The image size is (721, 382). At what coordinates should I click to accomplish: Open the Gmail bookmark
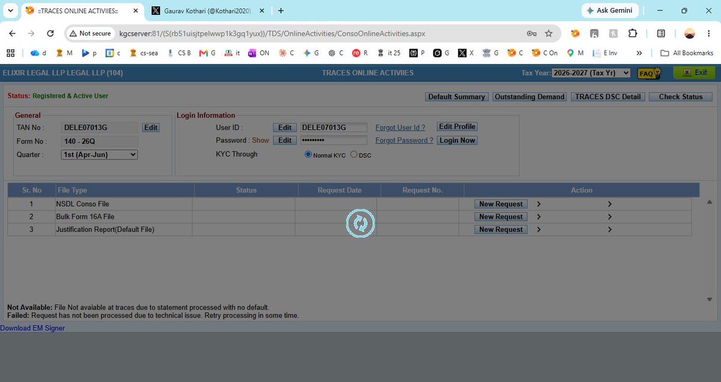pos(207,53)
